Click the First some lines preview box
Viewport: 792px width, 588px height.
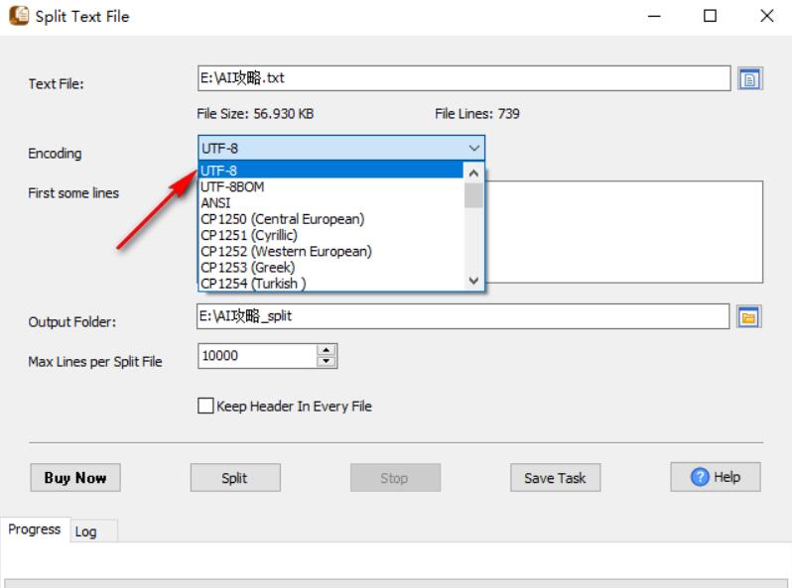[623, 232]
